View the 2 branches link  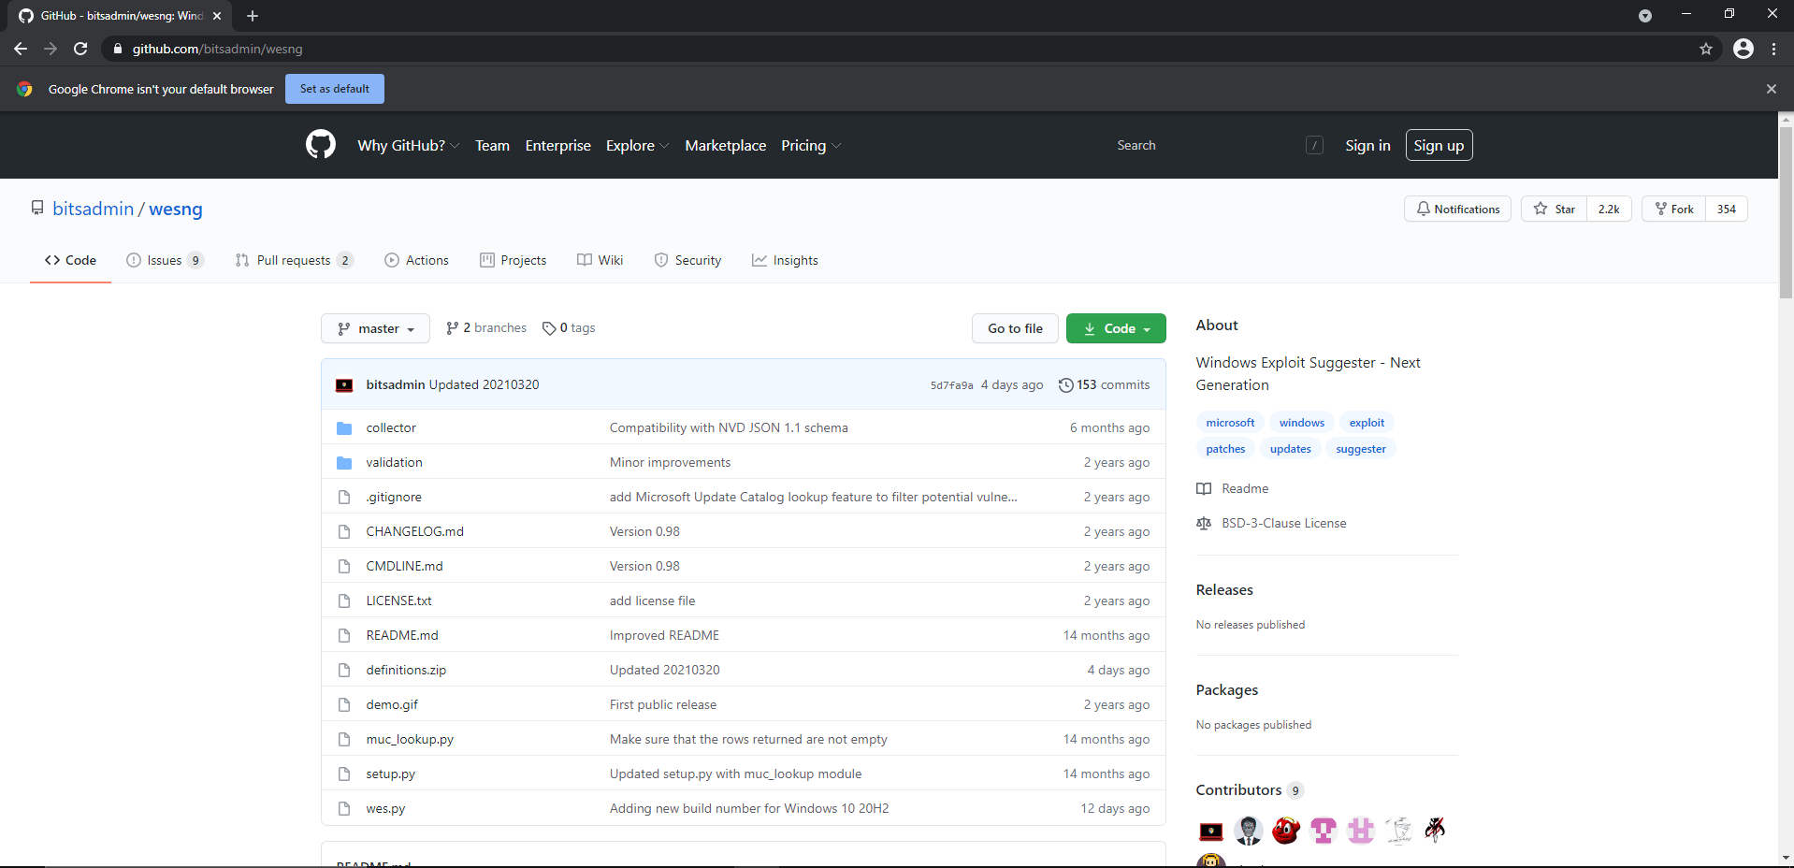pyautogui.click(x=486, y=328)
